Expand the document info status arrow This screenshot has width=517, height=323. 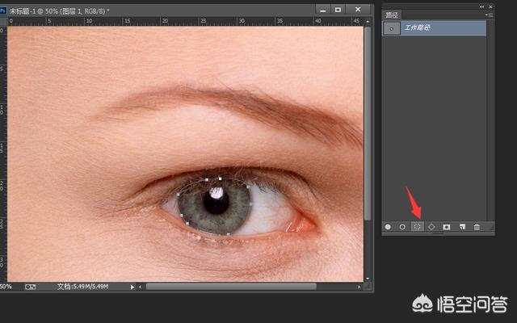point(133,286)
